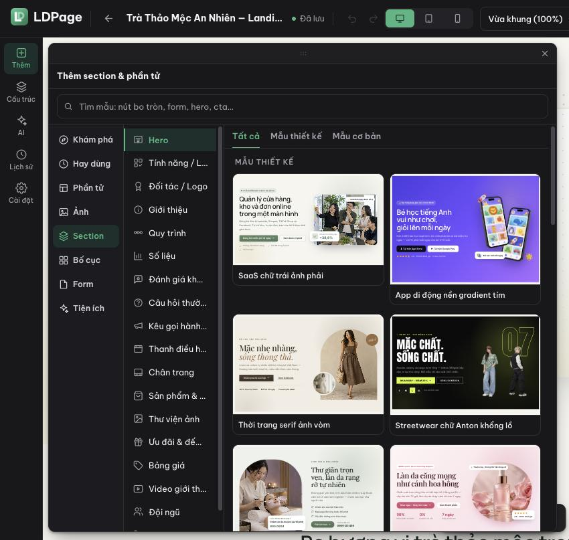The width and height of the screenshot is (569, 540).
Task: Click the template search input field
Action: [x=303, y=106]
